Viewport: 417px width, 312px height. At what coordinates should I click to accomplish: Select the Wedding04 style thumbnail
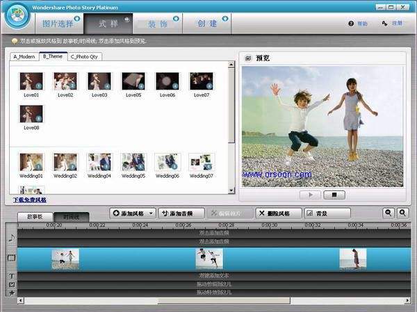click(x=99, y=162)
